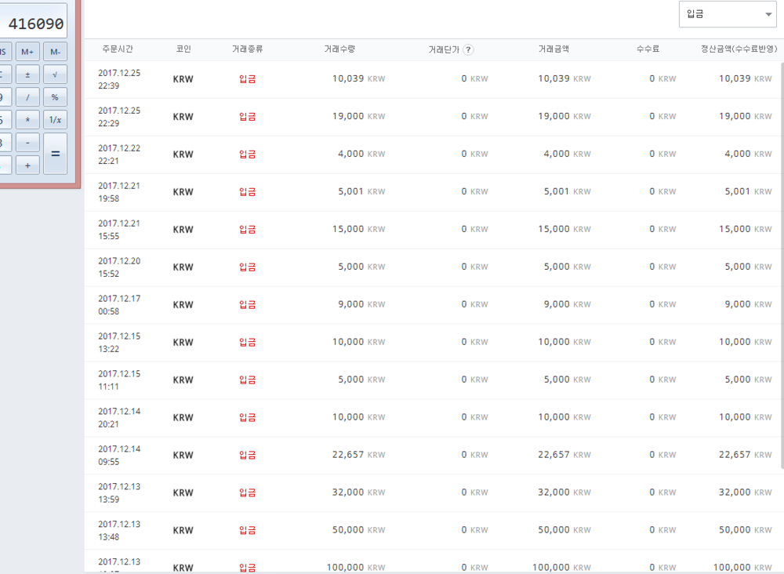Open the 입금 transaction filter dropdown
Viewport: 784px width, 574px height.
[728, 14]
